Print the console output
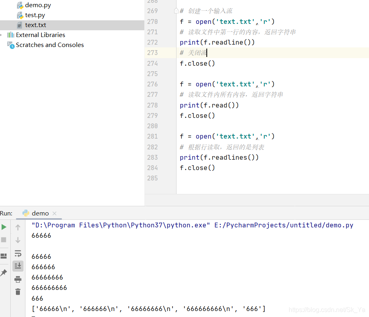This screenshot has height=317, width=369. (18, 279)
